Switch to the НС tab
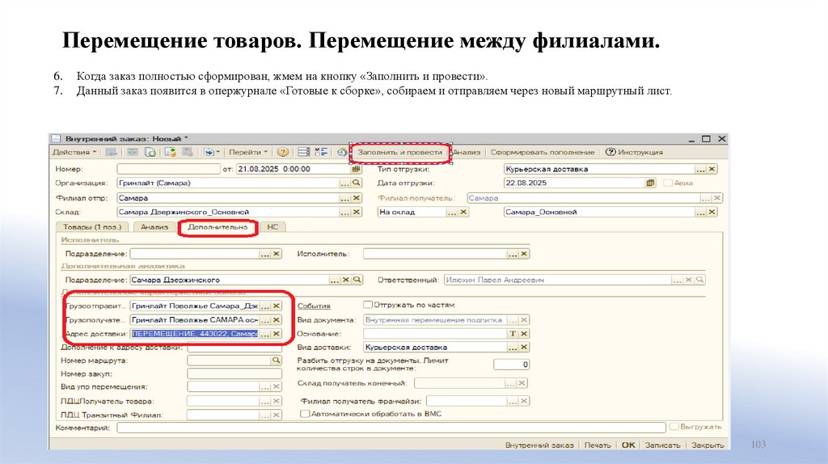The height and width of the screenshot is (464, 828). coord(272,227)
